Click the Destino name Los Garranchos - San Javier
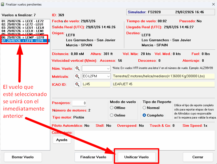 tap(166, 40)
